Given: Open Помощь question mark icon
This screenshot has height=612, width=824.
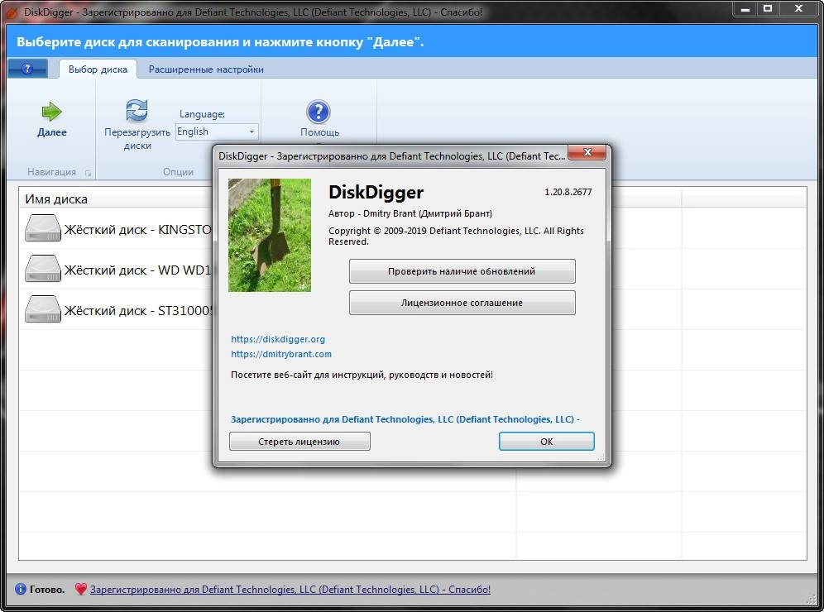Looking at the screenshot, I should tap(319, 112).
